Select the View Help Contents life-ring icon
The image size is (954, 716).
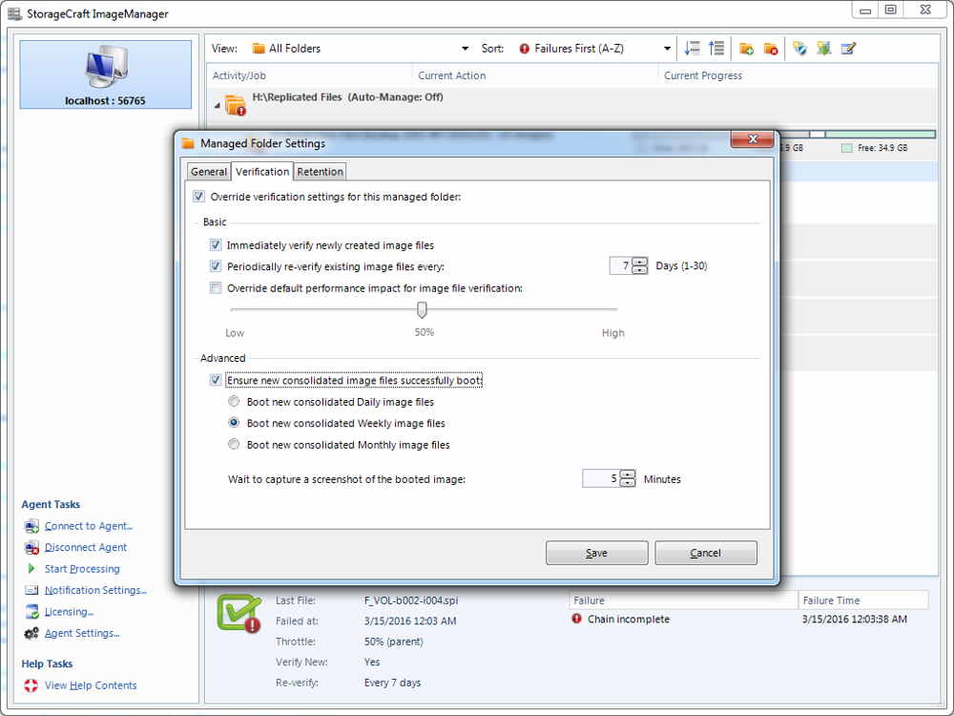[31, 684]
